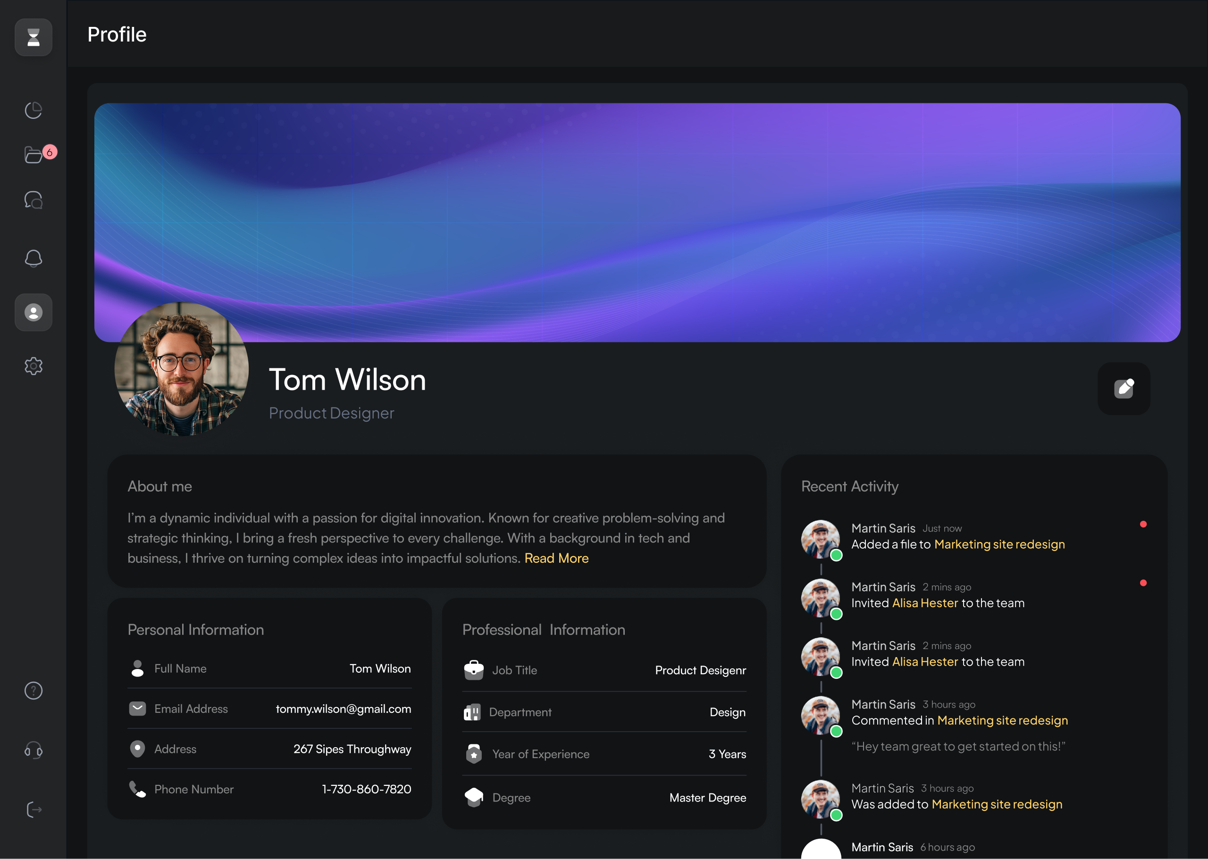
Task: Click the red unread dot on Just now activity
Action: coord(1143,524)
